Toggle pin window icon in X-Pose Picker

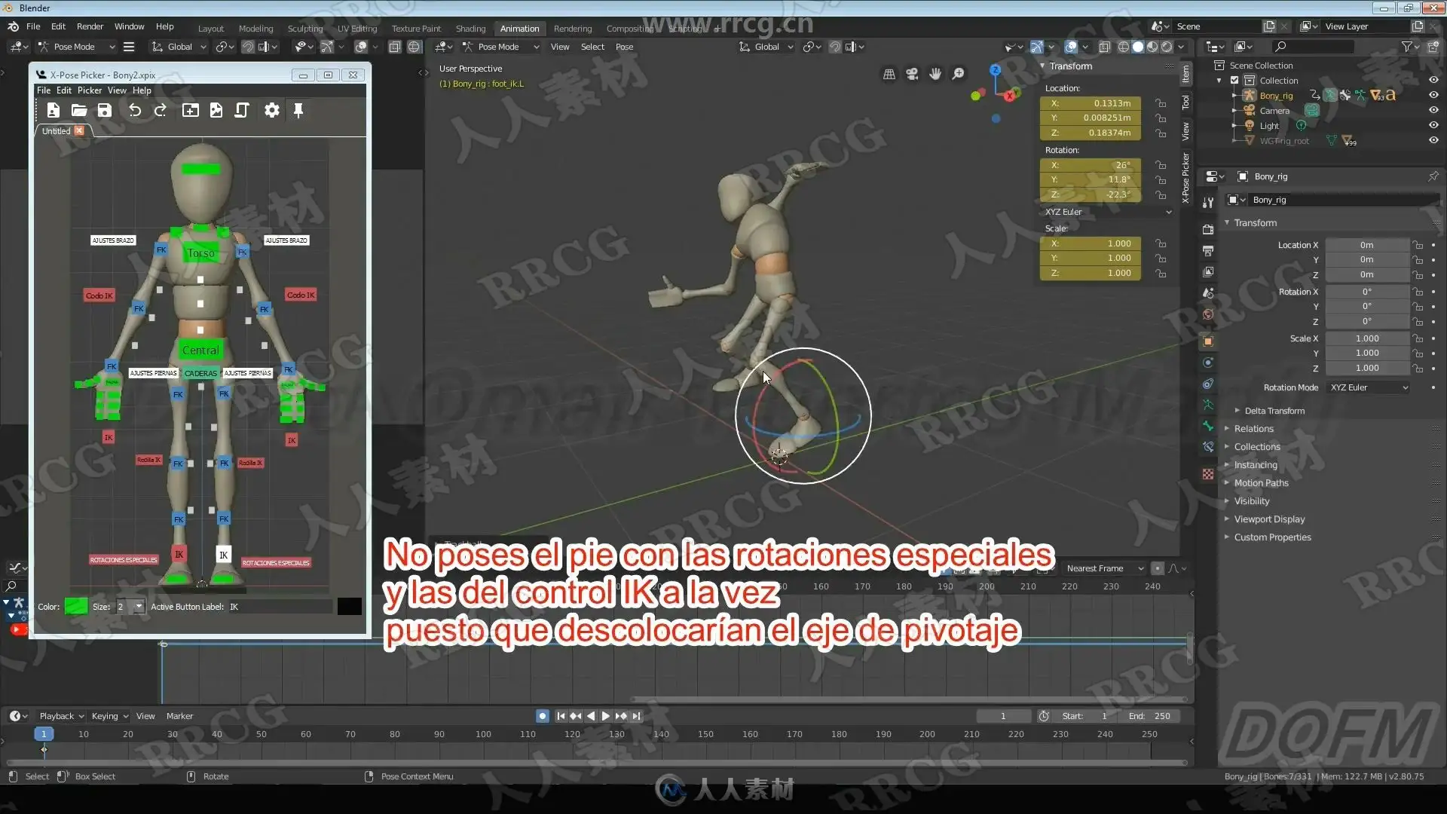point(298,111)
